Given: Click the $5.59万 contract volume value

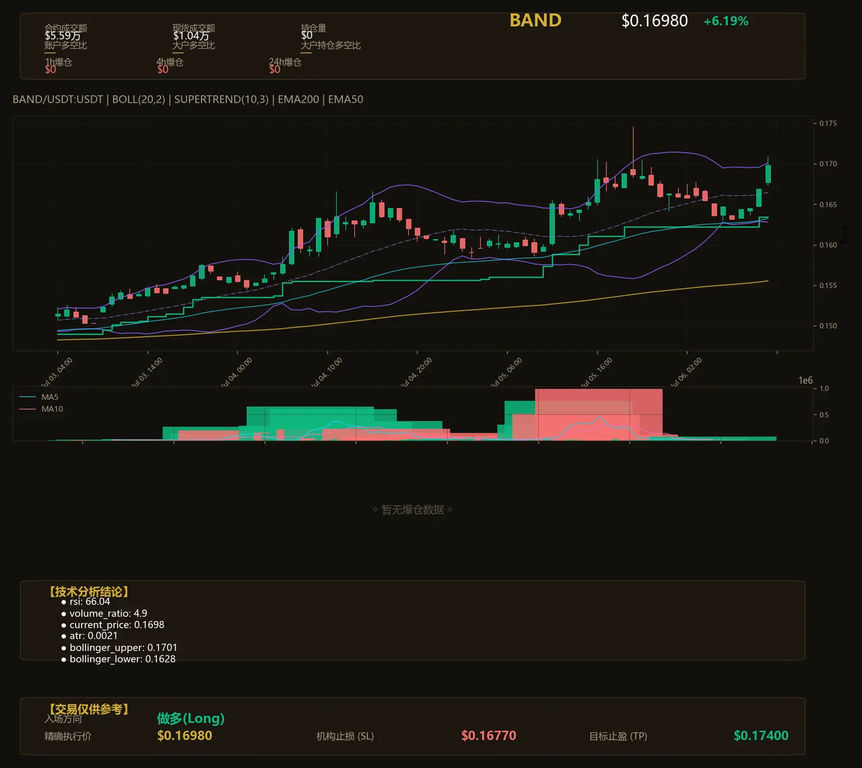Looking at the screenshot, I should pyautogui.click(x=63, y=36).
